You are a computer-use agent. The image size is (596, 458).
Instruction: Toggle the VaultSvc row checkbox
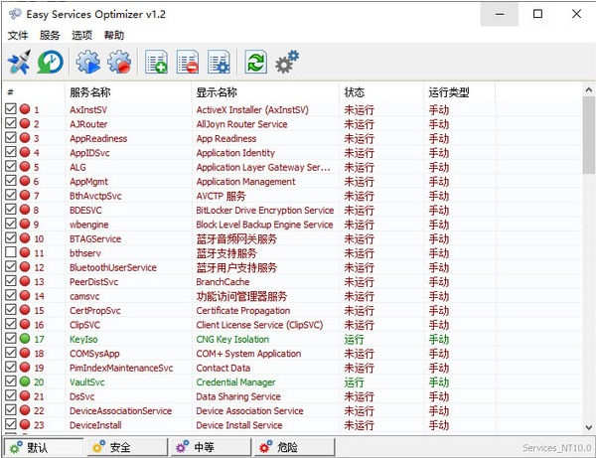click(x=11, y=382)
